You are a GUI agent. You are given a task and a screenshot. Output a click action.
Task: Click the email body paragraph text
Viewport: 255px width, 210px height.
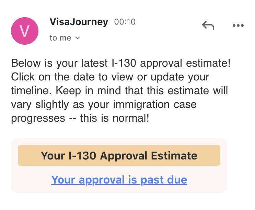121,91
